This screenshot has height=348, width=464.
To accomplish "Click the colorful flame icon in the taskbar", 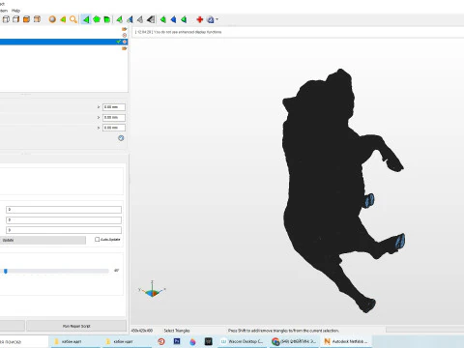I will point(192,341).
